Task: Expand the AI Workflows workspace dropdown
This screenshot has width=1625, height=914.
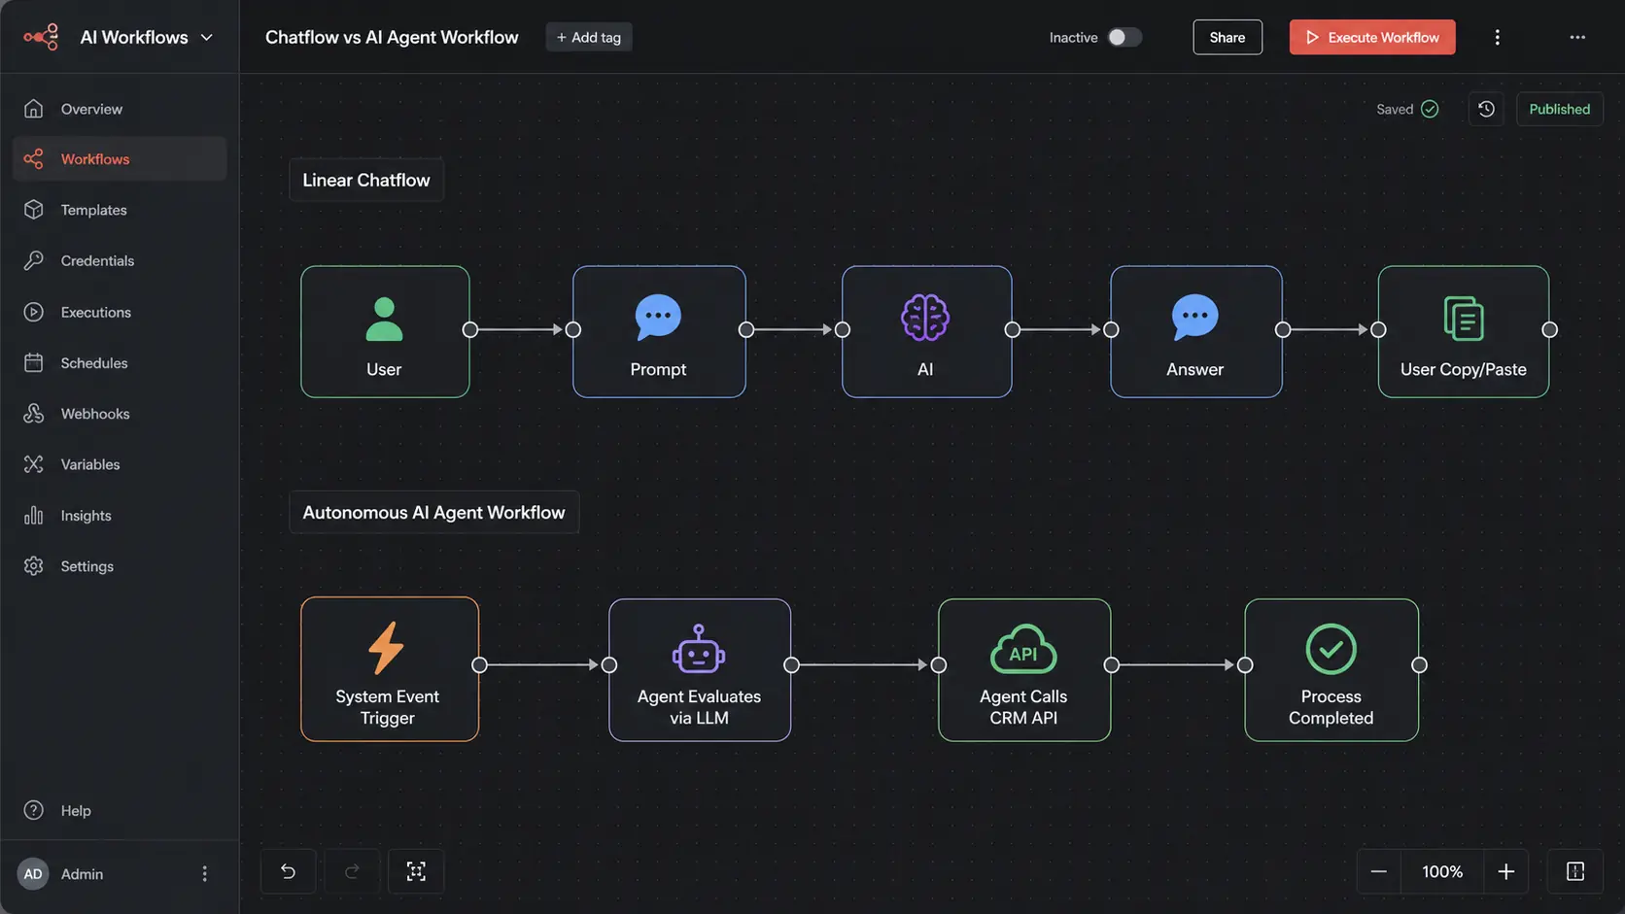Action: click(206, 37)
